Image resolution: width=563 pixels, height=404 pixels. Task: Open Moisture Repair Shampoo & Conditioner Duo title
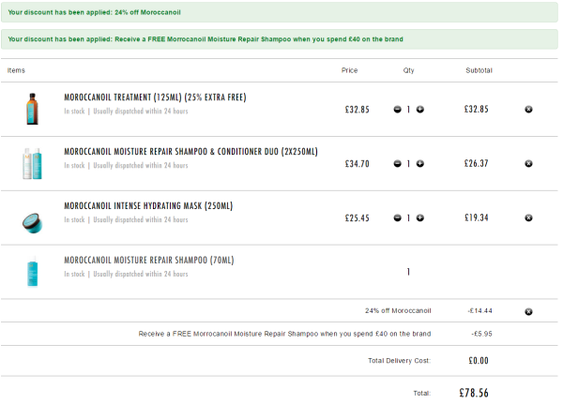click(191, 152)
